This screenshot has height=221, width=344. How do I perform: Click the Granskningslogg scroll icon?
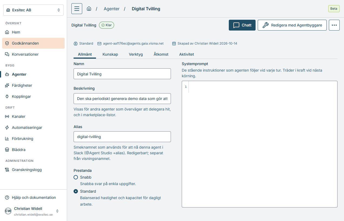(x=7, y=170)
